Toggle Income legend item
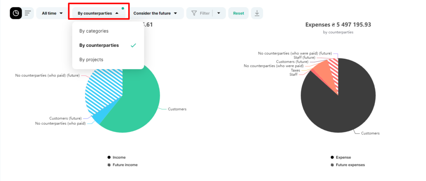 coord(116,157)
